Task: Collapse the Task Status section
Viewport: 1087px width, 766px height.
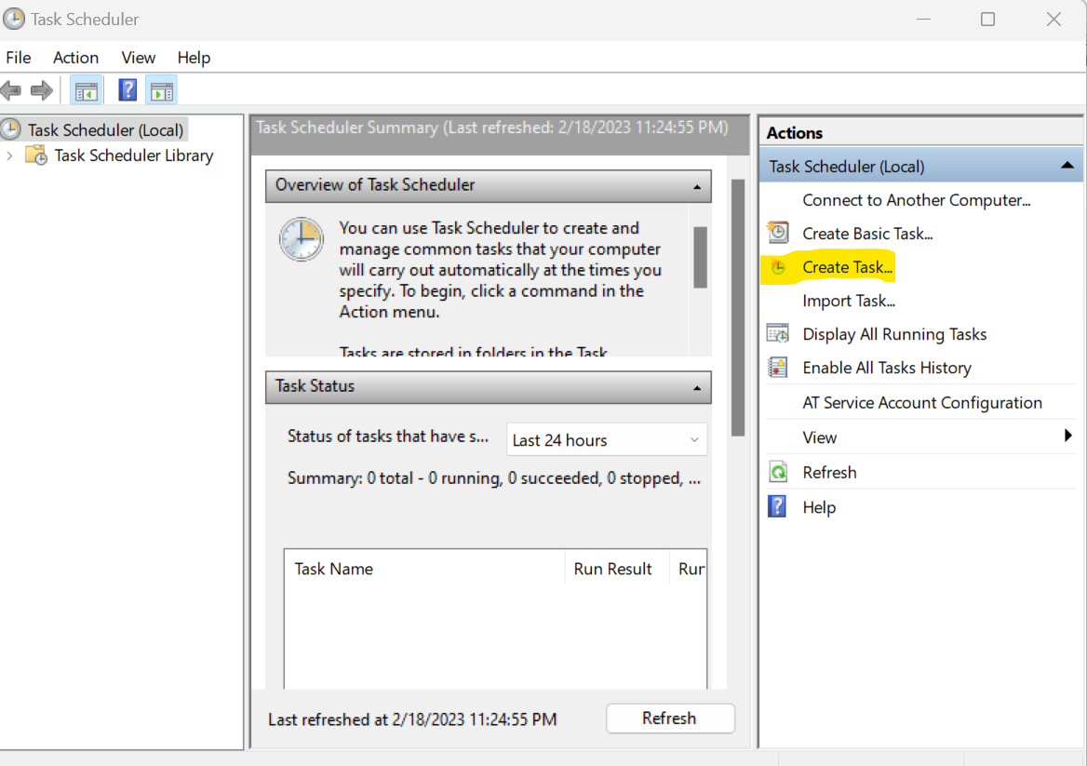Action: point(697,387)
